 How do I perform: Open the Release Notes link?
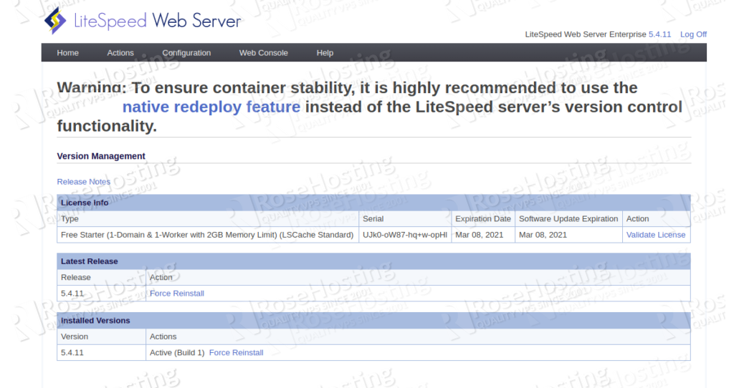[x=84, y=181]
